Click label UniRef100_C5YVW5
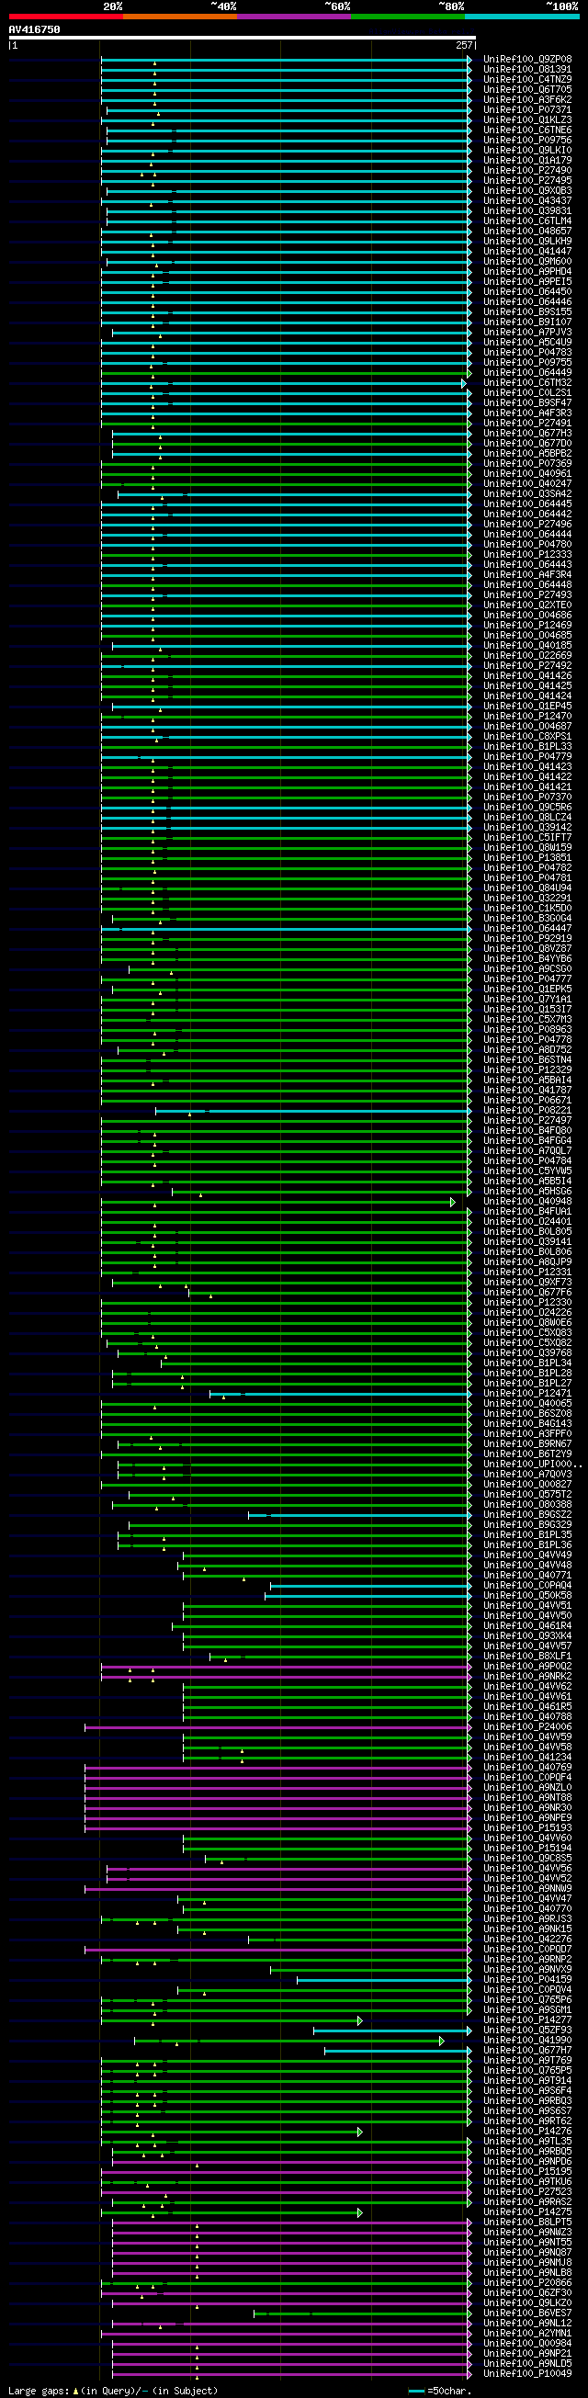 (527, 1171)
